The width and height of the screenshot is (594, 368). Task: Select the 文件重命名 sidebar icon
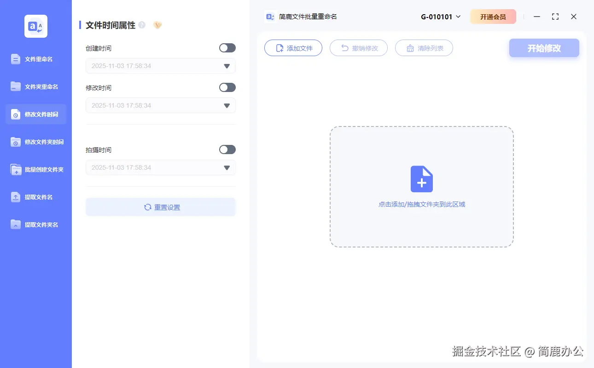(36, 59)
